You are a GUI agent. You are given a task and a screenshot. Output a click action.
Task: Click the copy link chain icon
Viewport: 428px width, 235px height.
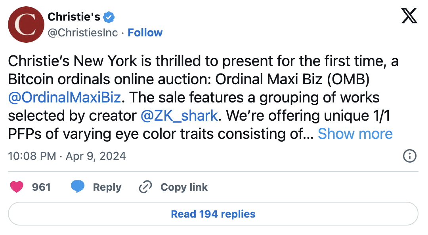coord(146,187)
